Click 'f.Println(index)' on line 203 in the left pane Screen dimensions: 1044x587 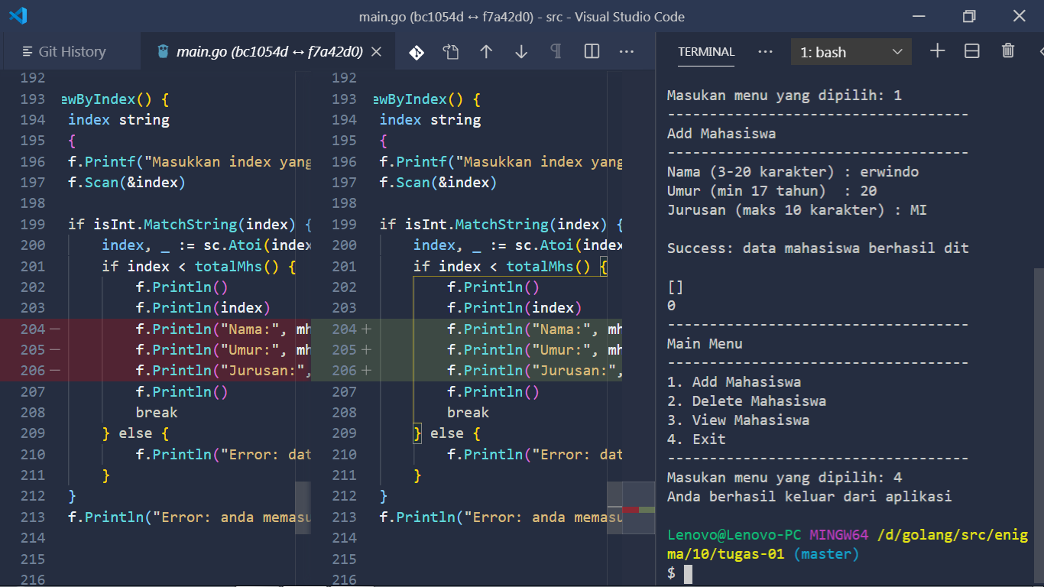(x=203, y=308)
